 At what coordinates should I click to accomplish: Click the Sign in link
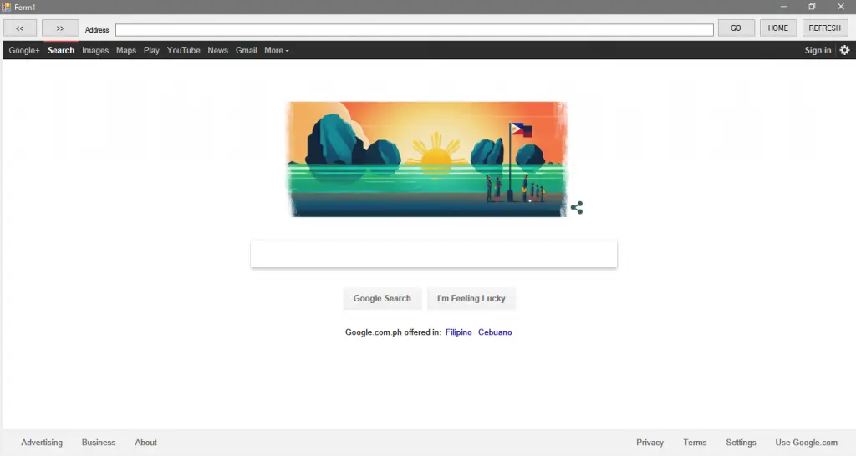(818, 50)
